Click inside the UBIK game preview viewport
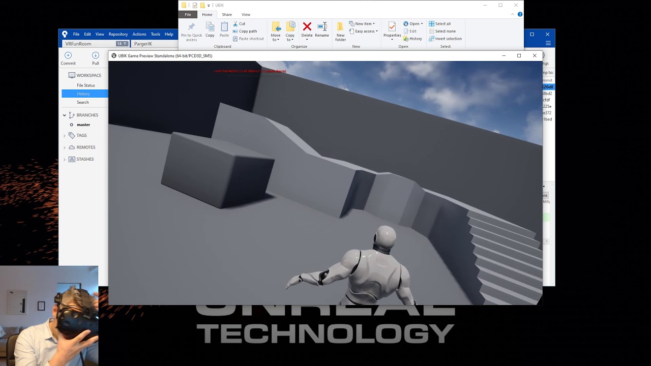Screen dimensions: 651x366 click(325, 183)
